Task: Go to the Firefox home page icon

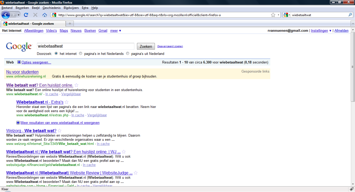Action: click(x=44, y=15)
